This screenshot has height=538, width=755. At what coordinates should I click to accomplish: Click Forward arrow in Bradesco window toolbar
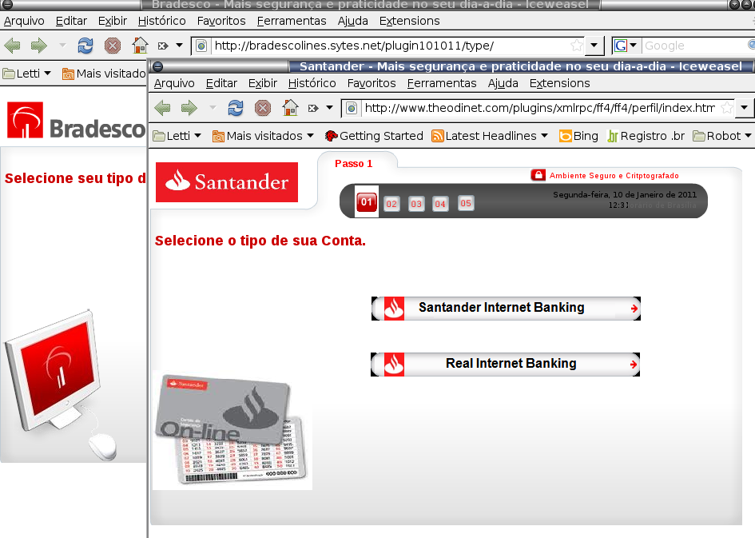[x=39, y=46]
